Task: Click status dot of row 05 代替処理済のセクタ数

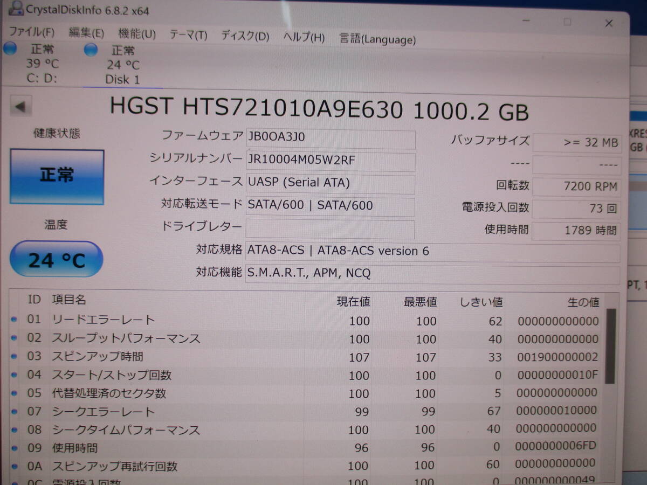Action: (x=14, y=393)
